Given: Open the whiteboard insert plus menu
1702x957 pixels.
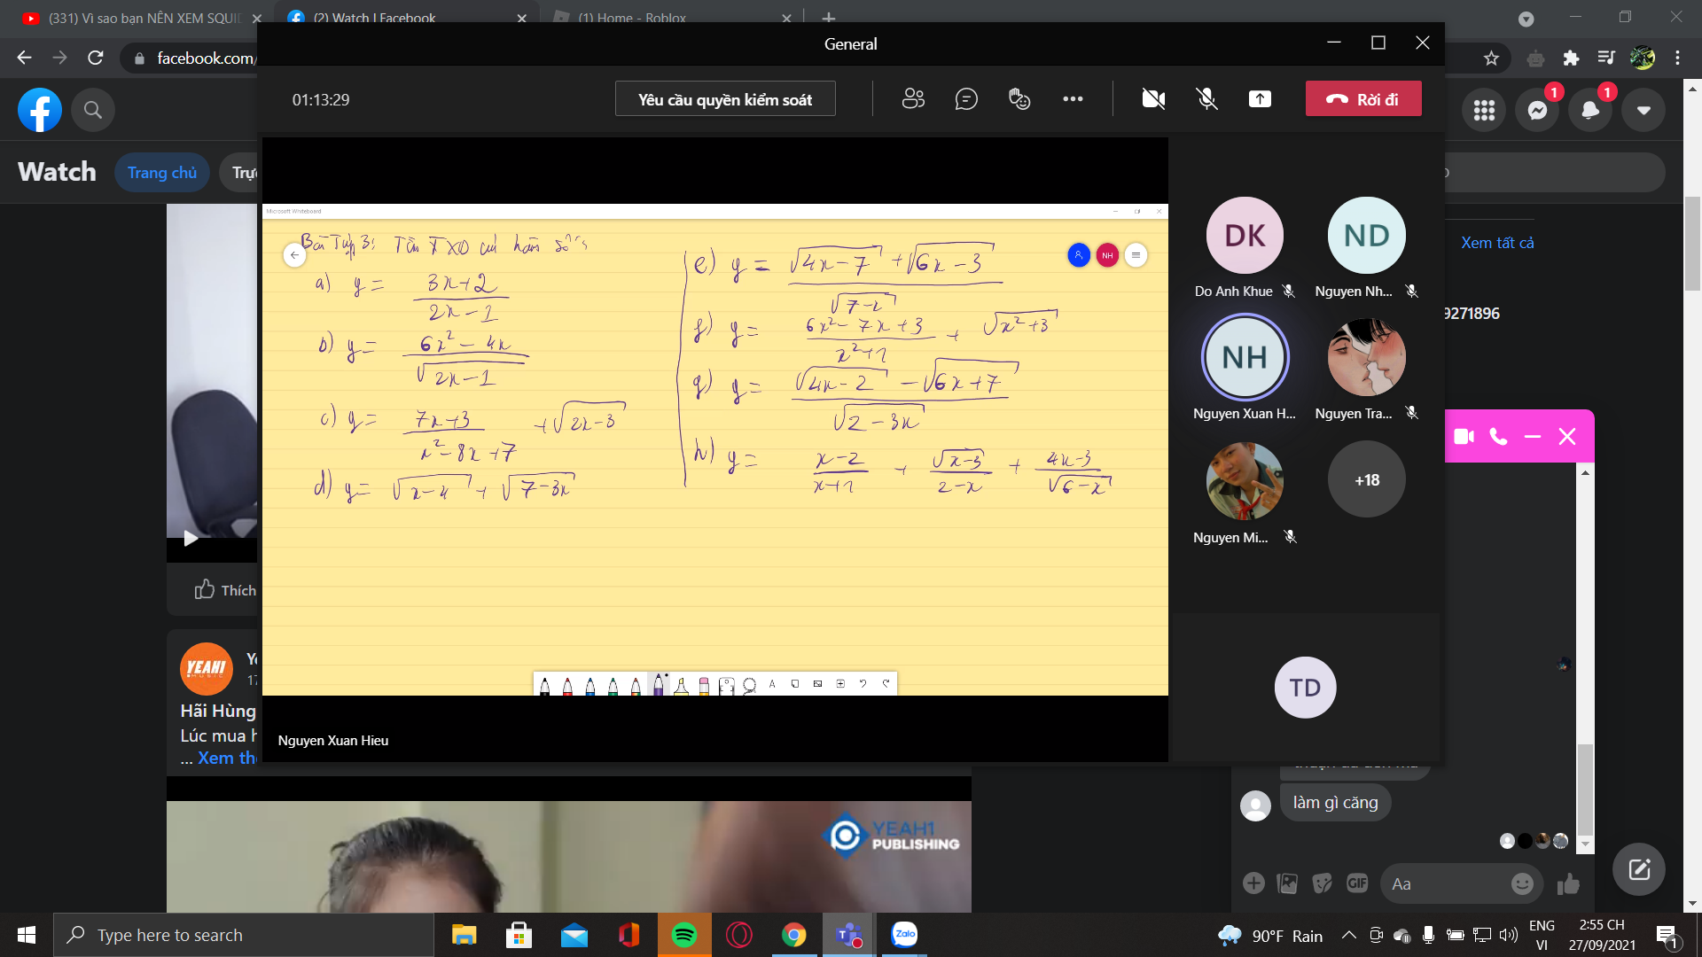Looking at the screenshot, I should point(840,684).
